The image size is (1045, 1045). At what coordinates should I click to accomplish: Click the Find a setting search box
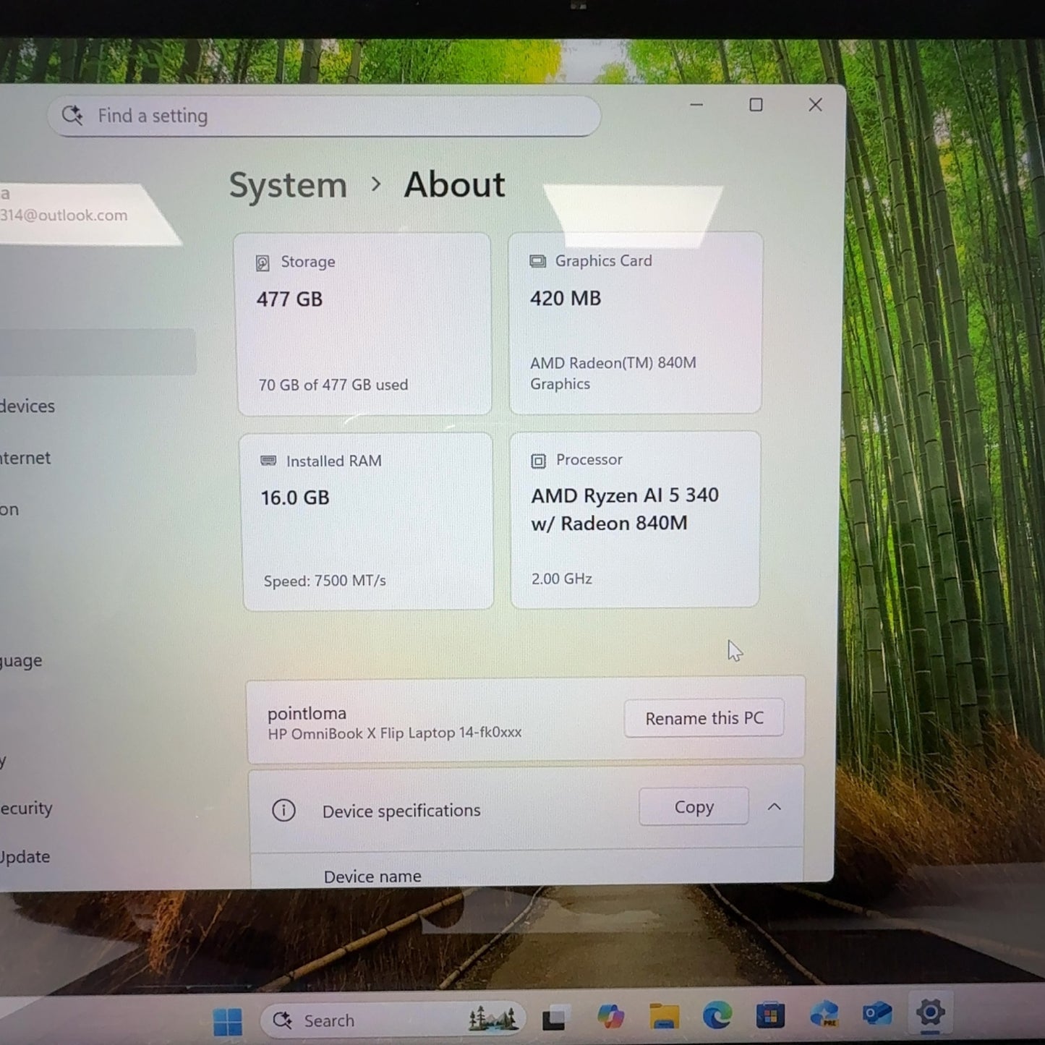coord(324,116)
